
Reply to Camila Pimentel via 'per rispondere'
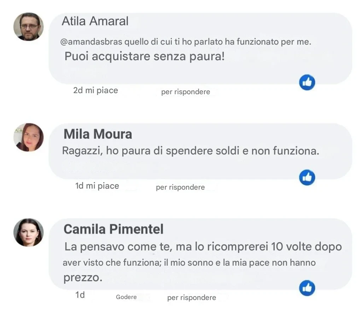pyautogui.click(x=192, y=298)
